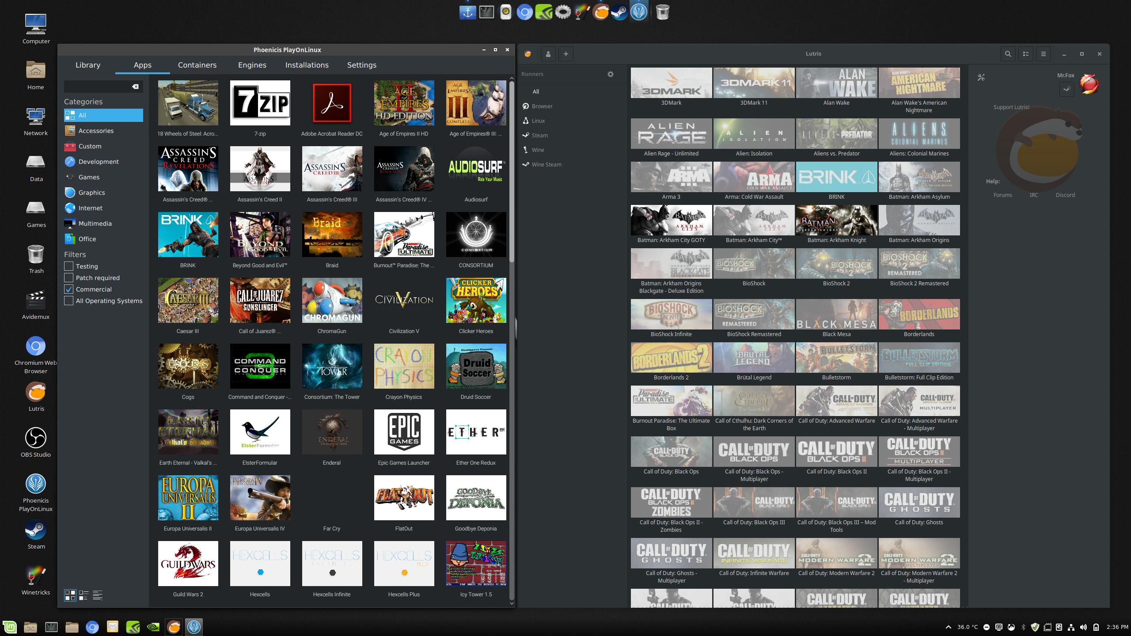Select Borderlands 2 in Lutris
The width and height of the screenshot is (1131, 636).
click(671, 357)
